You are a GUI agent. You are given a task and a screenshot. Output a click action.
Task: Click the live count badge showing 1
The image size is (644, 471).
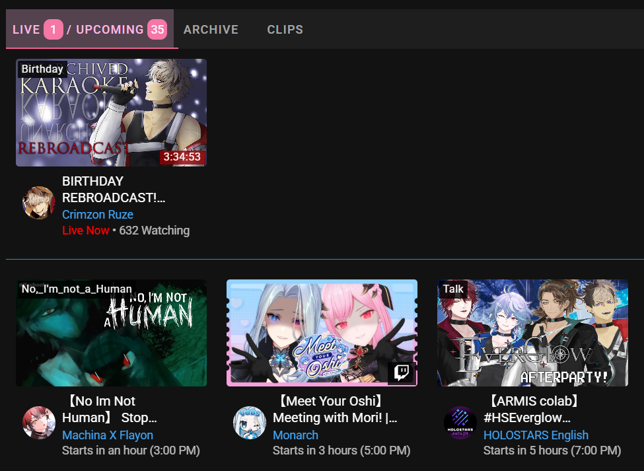54,30
